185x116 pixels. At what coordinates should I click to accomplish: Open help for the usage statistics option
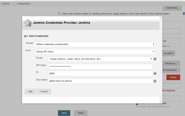point(184,14)
